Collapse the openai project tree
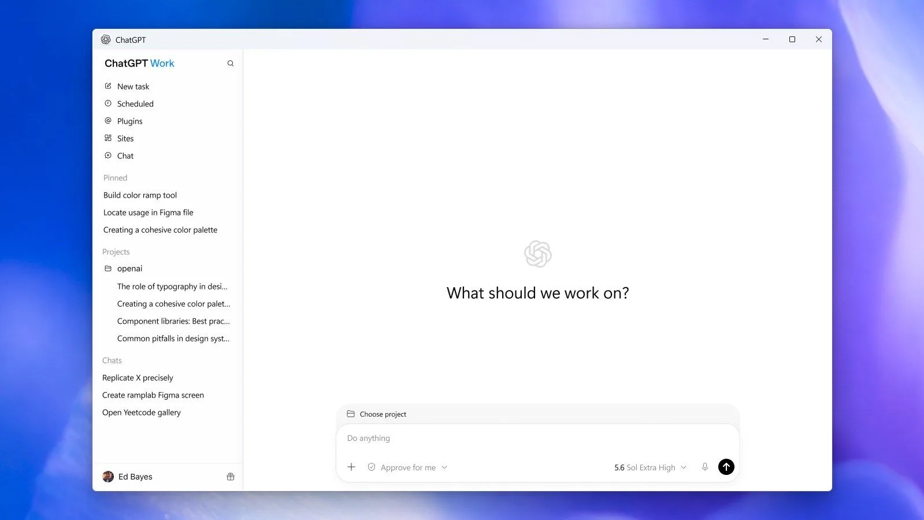 [129, 269]
